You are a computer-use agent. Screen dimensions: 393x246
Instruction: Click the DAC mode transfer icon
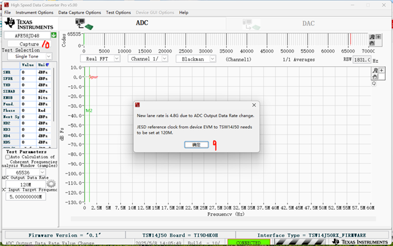coord(251,25)
